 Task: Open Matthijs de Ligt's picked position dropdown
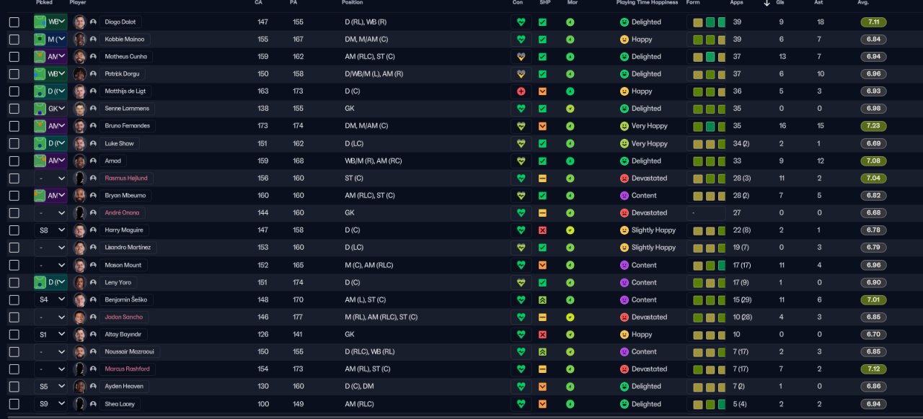tap(50, 91)
